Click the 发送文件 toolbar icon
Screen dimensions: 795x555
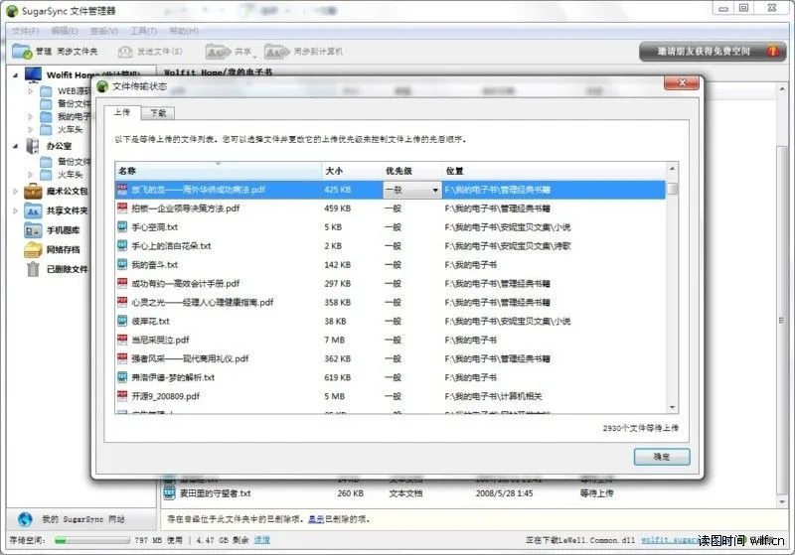point(125,52)
